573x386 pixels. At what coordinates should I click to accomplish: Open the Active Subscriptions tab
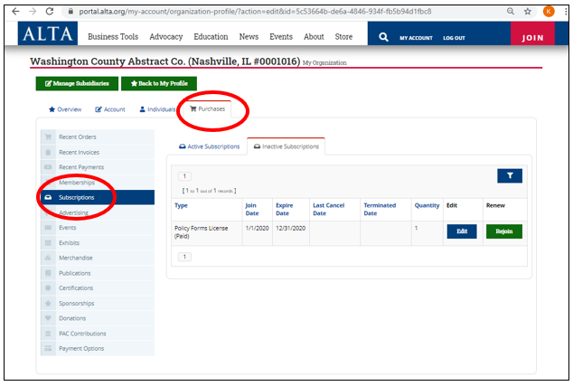pos(210,146)
